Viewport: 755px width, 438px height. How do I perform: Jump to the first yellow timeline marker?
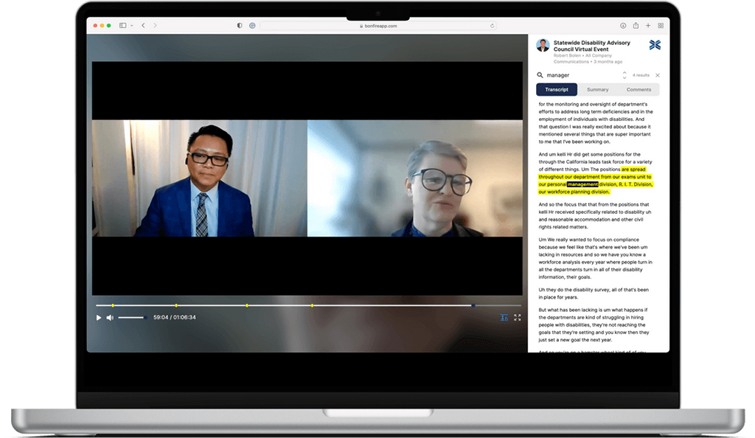[113, 305]
